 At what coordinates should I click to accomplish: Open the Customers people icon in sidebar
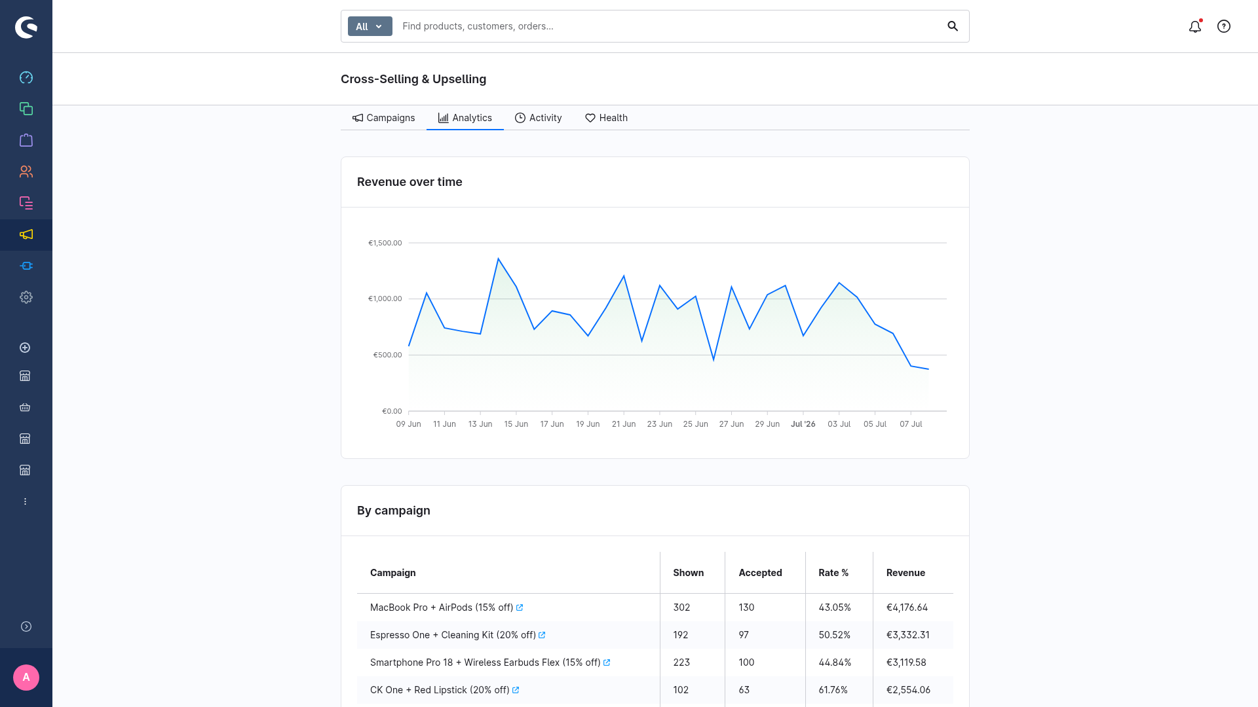[26, 172]
